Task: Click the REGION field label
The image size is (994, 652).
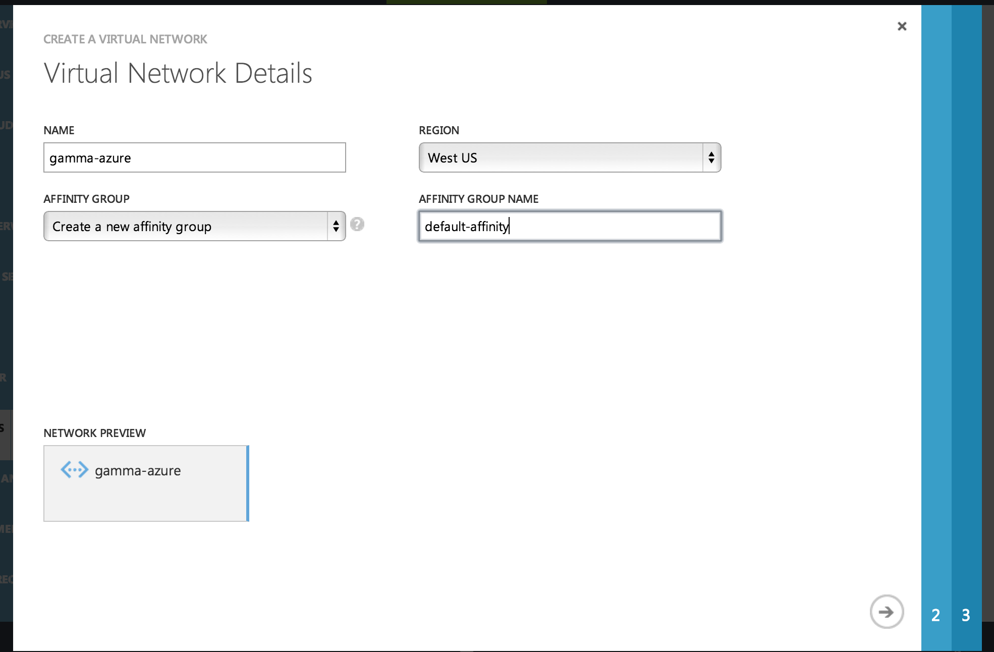Action: pos(439,130)
